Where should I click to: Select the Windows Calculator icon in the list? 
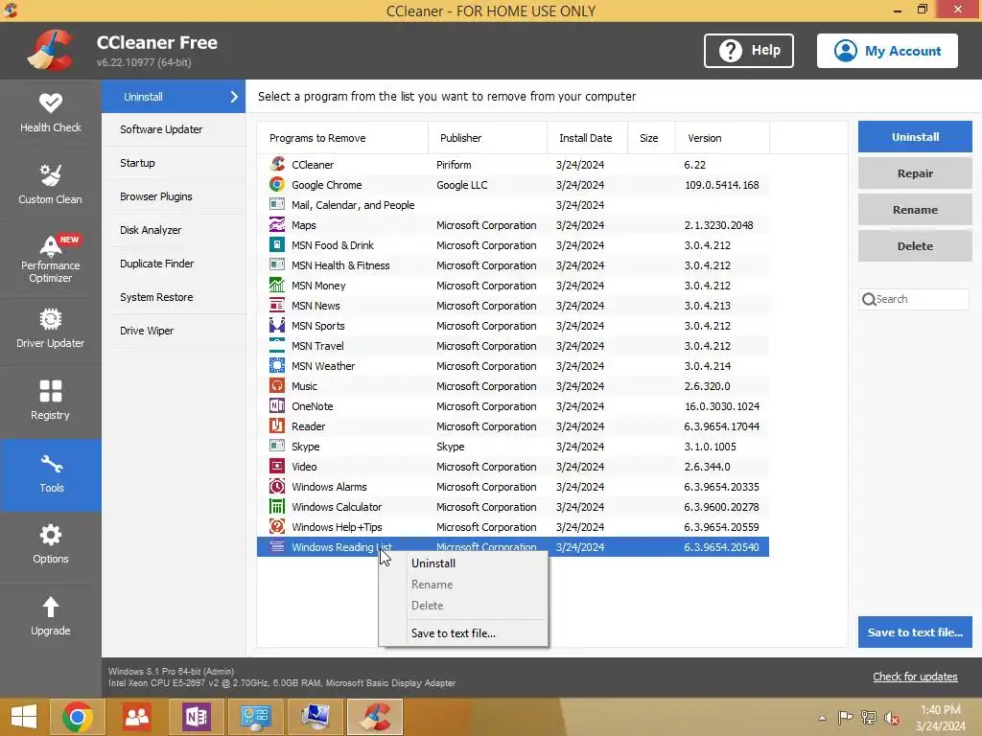(277, 506)
